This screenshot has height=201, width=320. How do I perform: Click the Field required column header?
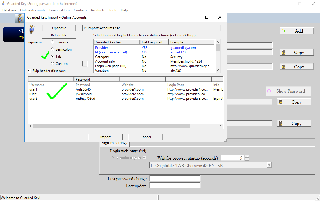[x=154, y=42]
